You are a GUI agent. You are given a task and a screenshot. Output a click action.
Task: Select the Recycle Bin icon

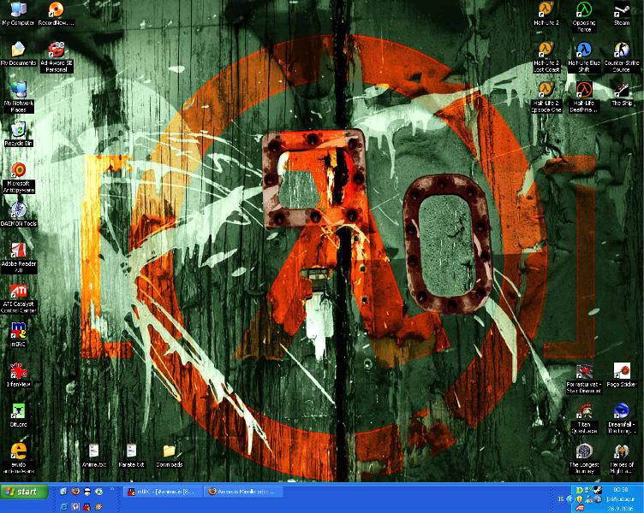[x=18, y=134]
